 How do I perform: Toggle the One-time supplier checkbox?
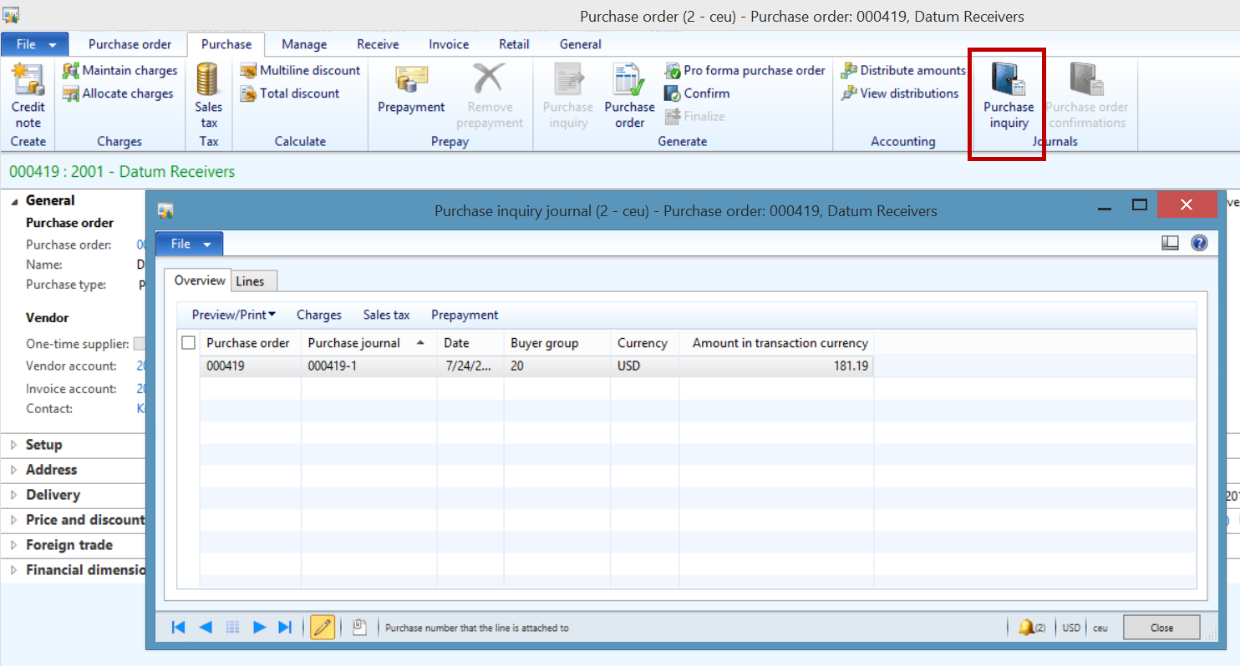coord(139,343)
